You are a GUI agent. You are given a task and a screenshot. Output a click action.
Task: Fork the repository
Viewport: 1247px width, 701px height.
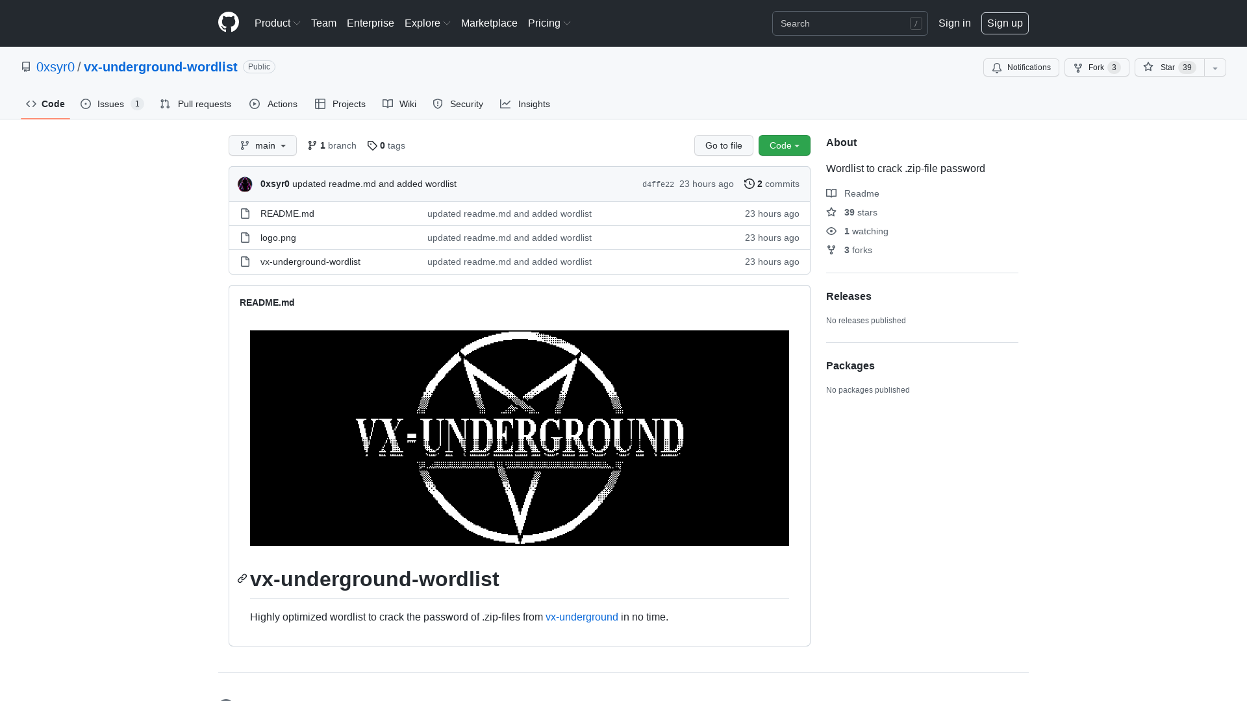[x=1096, y=68]
